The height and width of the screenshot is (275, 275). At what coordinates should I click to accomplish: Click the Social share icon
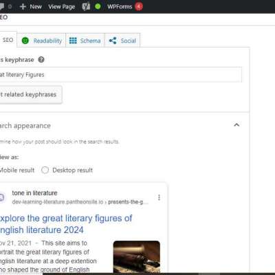click(x=113, y=41)
